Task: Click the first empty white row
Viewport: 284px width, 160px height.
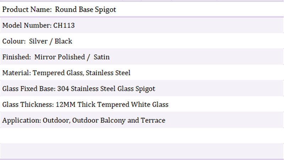Action: [142, 136]
